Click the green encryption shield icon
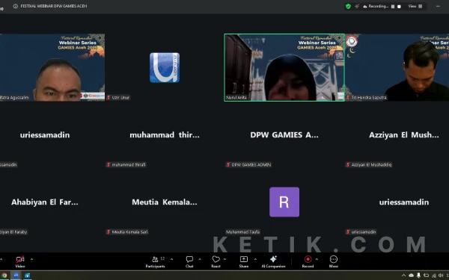The height and width of the screenshot is (280, 449). click(348, 6)
